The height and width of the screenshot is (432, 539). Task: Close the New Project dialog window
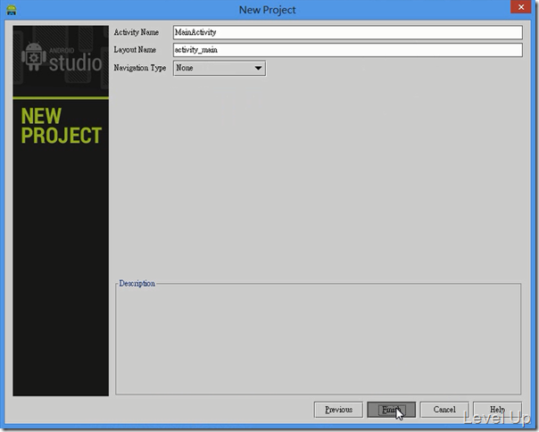pyautogui.click(x=521, y=7)
